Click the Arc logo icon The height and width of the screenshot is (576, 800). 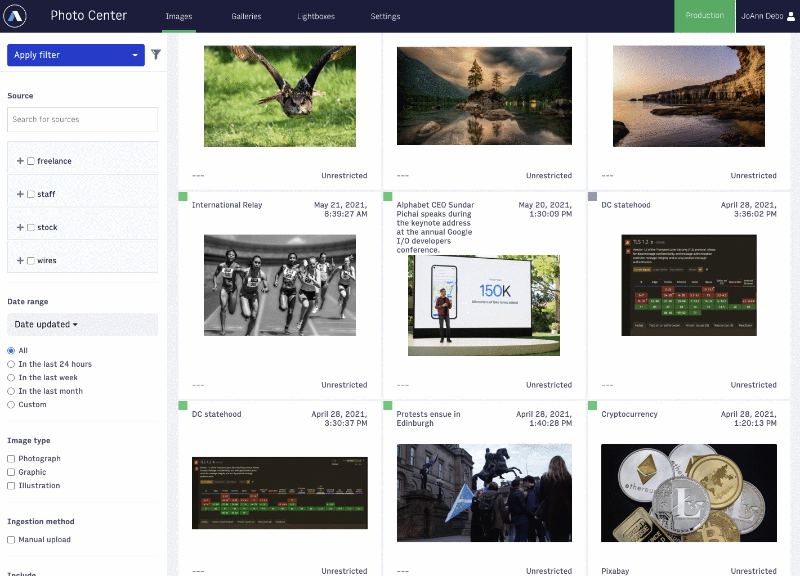(15, 16)
